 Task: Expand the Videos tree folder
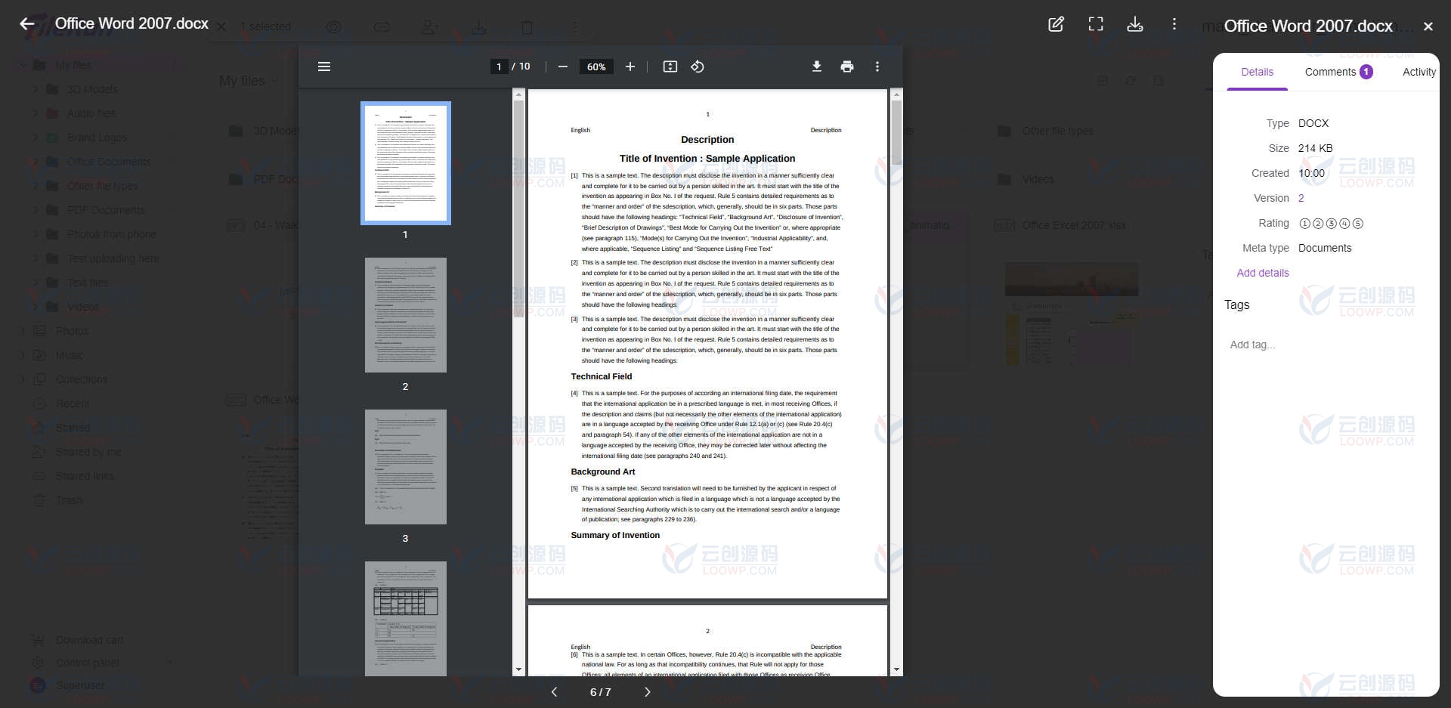(35, 307)
